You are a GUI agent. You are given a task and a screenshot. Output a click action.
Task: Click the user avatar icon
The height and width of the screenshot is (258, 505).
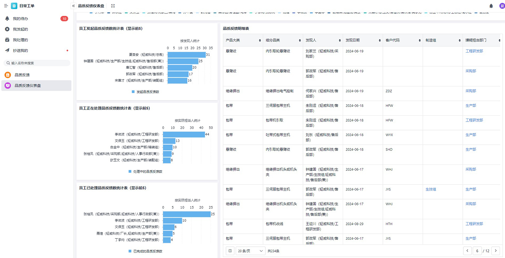click(x=502, y=6)
